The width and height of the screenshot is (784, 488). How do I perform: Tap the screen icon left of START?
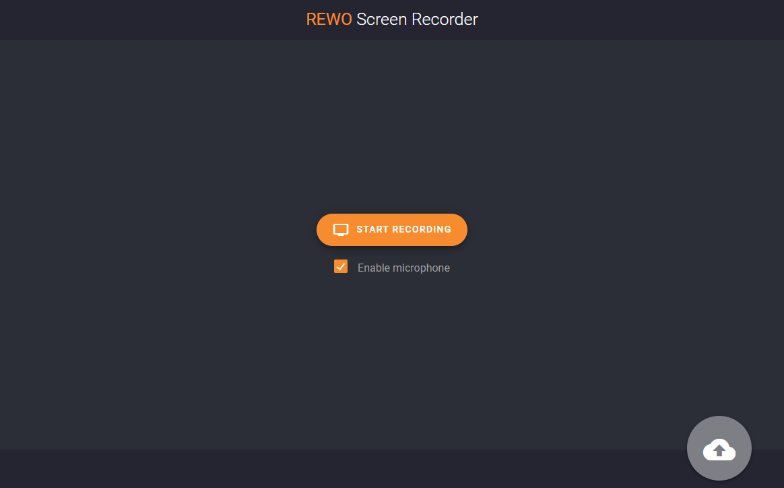click(x=341, y=230)
